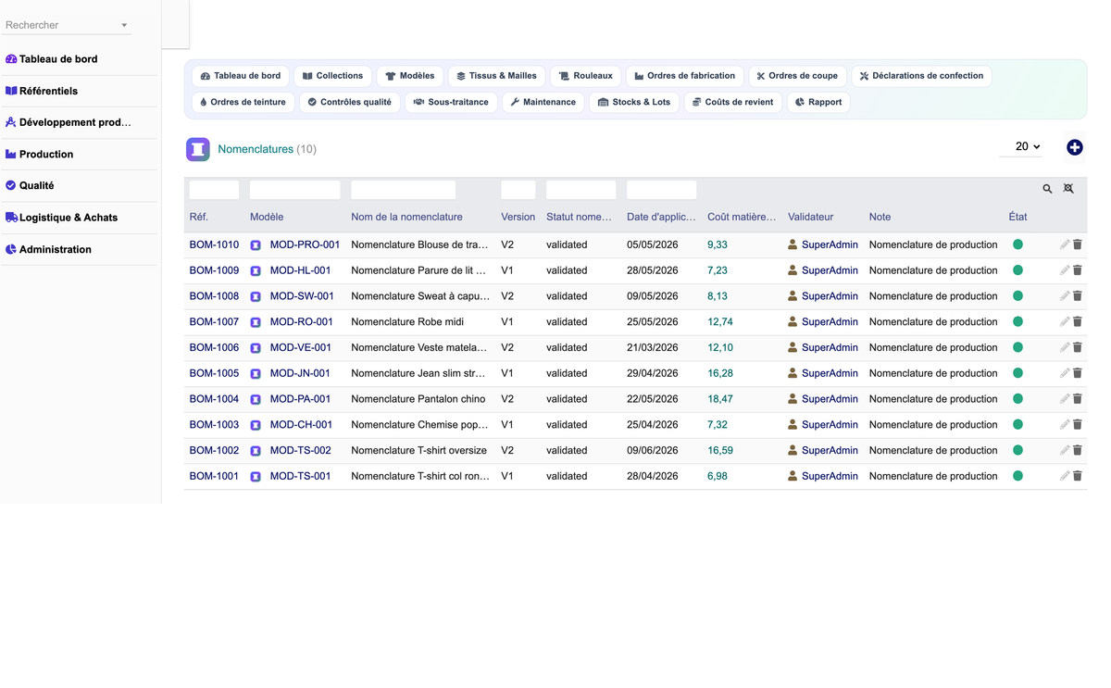
Task: Open the Contrôles qualité tab
Action: tap(350, 102)
